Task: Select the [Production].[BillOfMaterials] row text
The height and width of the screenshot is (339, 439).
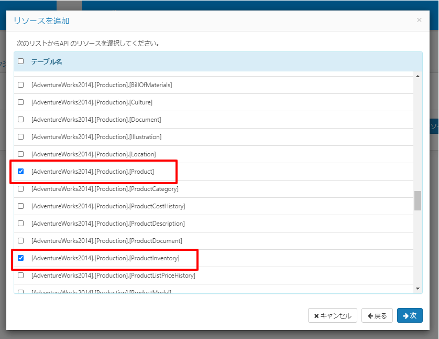Action: pyautogui.click(x=102, y=85)
